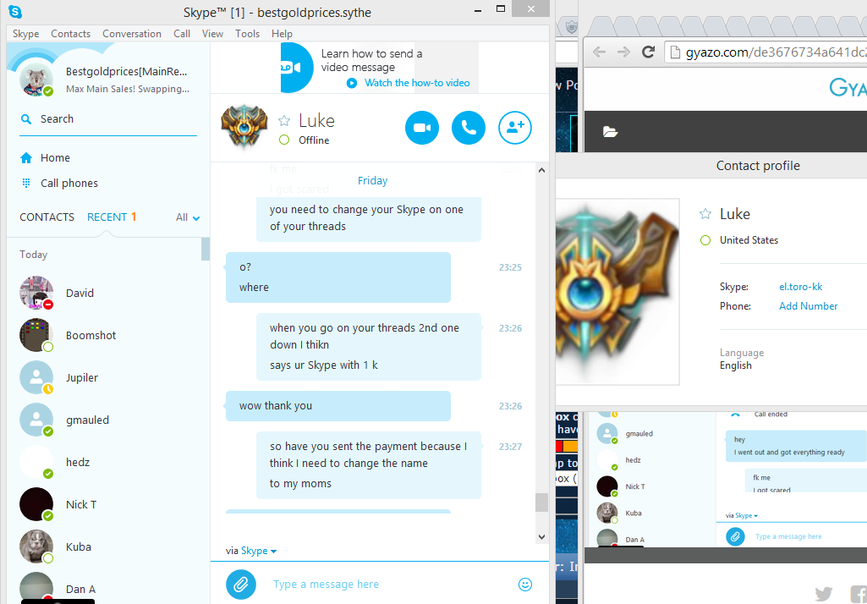The height and width of the screenshot is (604, 867).
Task: Toggle favorite star in Contact profile
Action: click(705, 214)
